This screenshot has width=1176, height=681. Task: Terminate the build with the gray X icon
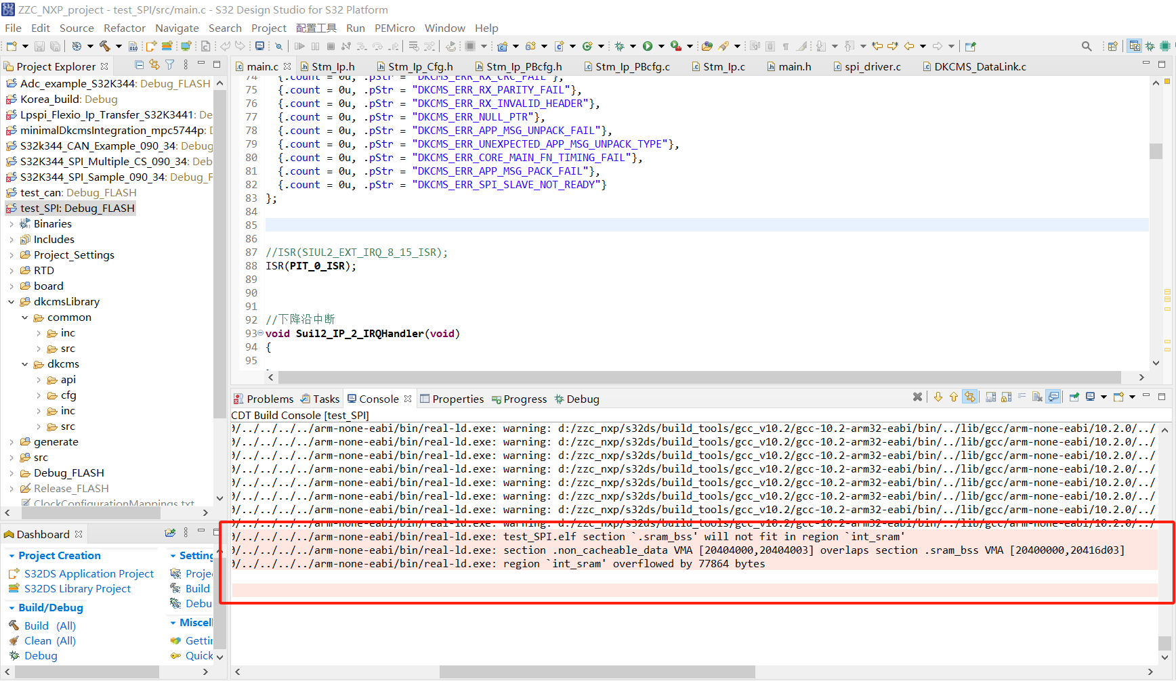pos(918,397)
